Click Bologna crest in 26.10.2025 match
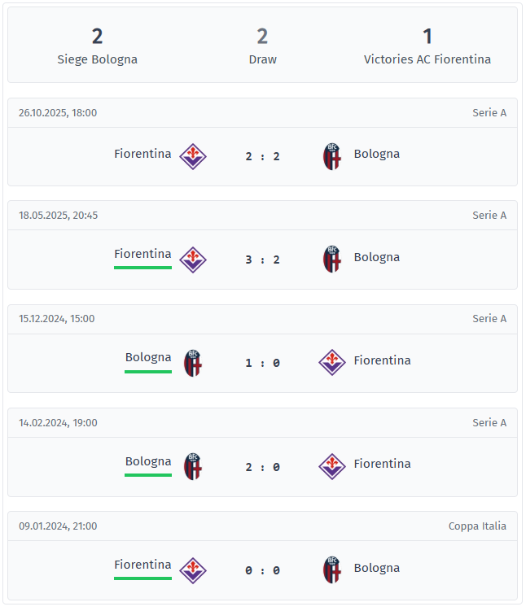 coord(332,155)
